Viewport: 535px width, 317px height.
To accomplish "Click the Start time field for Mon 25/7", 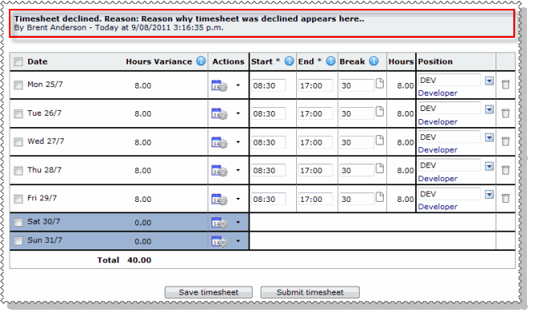I will click(269, 85).
